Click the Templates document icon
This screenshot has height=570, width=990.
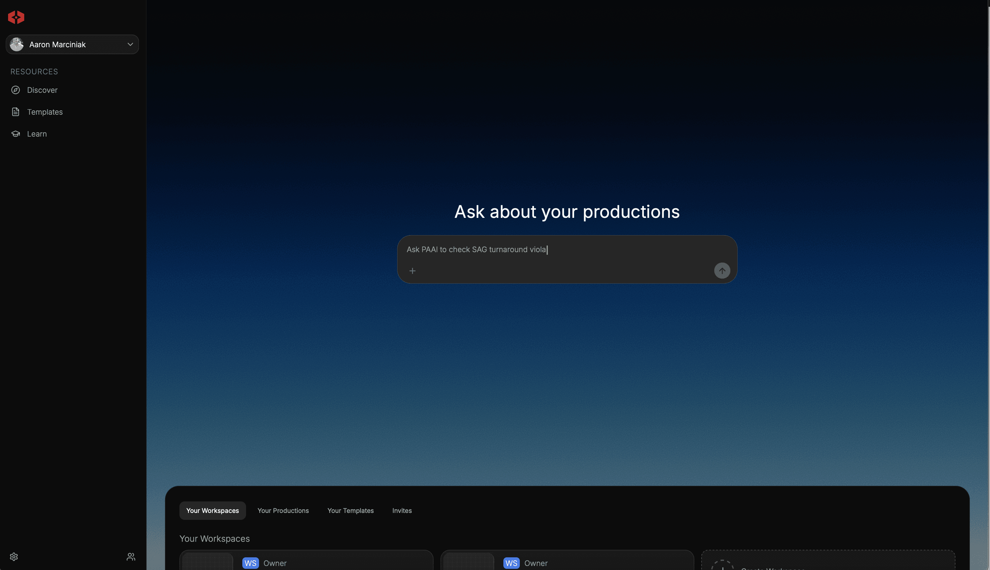pyautogui.click(x=16, y=112)
